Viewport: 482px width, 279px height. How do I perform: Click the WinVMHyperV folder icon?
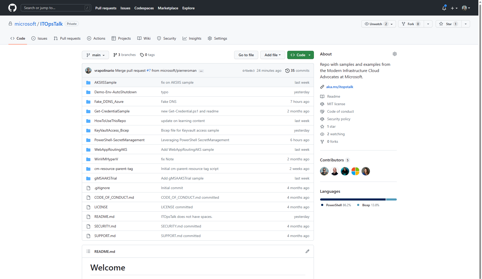coord(88,159)
